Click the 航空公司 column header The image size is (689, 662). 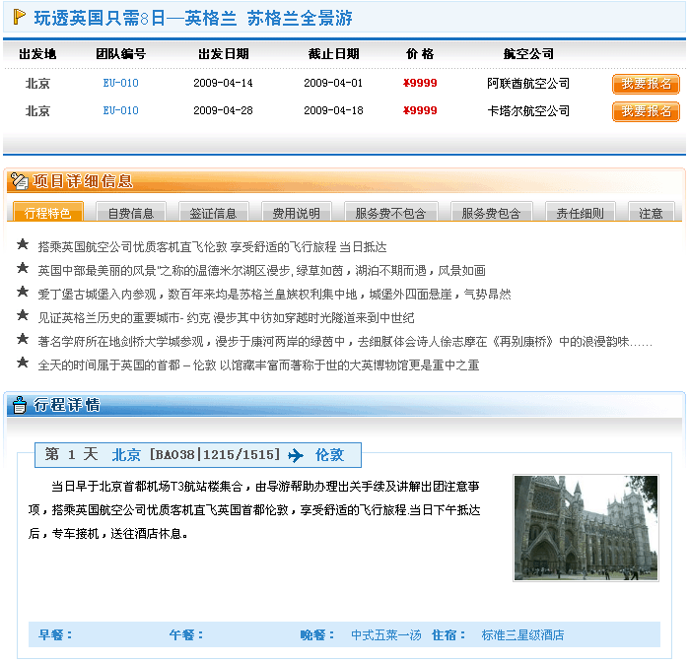pyautogui.click(x=528, y=54)
